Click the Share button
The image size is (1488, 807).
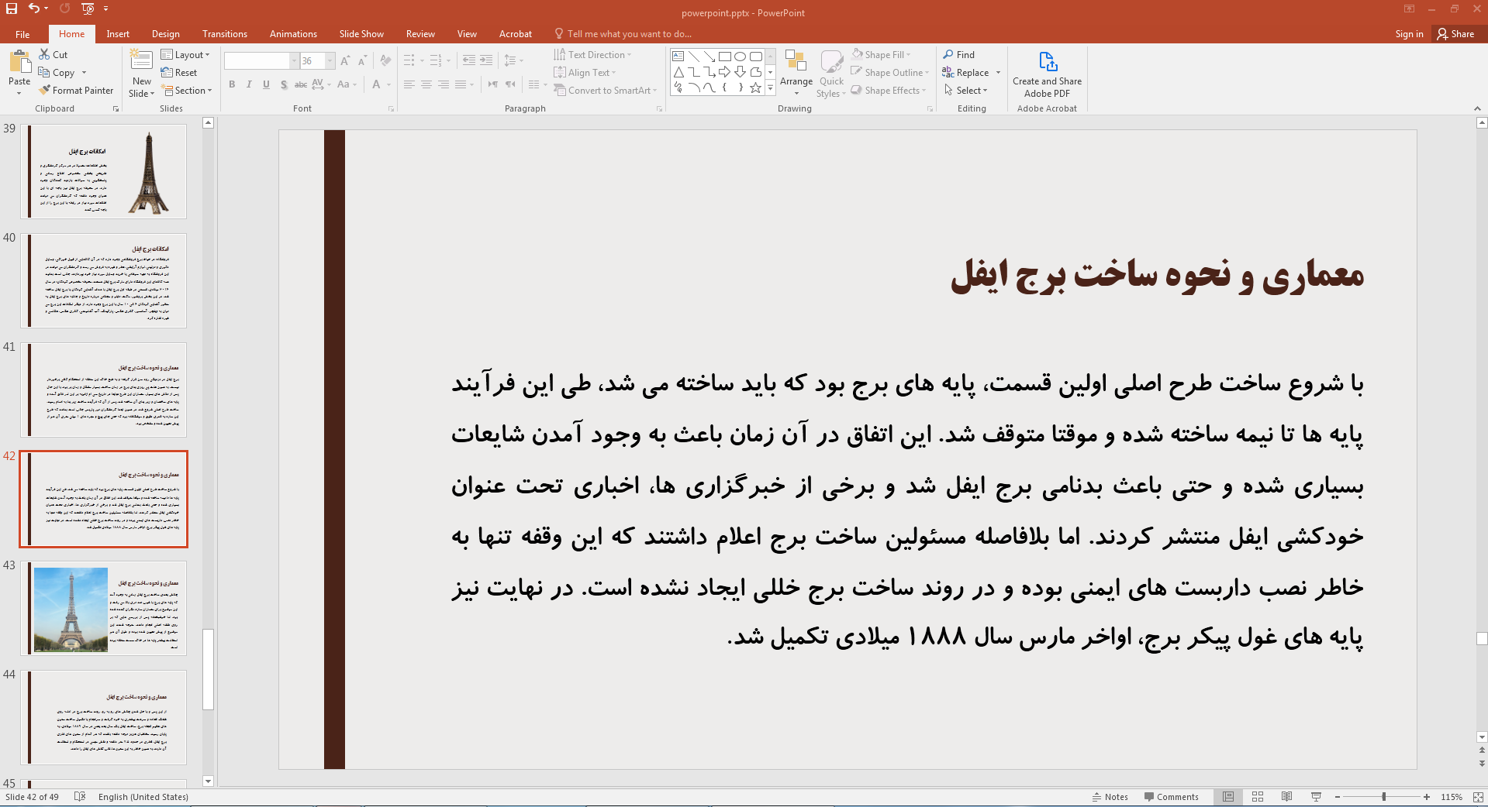coord(1455,34)
